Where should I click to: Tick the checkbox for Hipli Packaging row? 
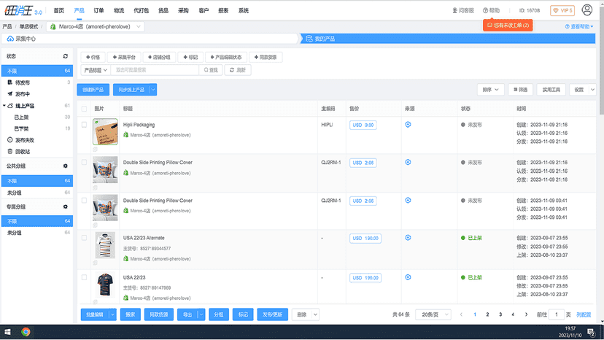pos(84,125)
